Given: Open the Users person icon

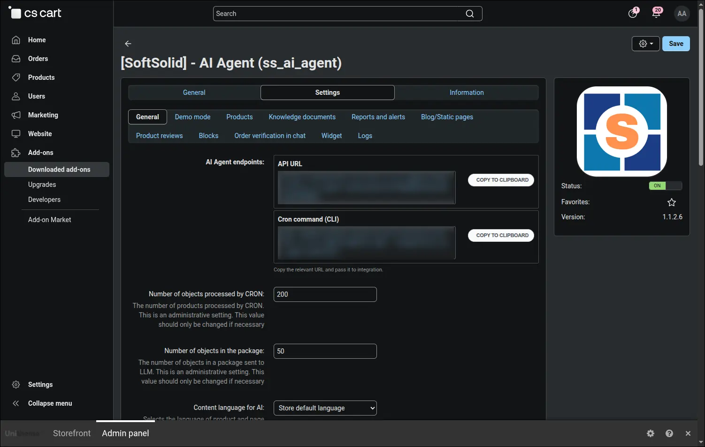Looking at the screenshot, I should pyautogui.click(x=16, y=96).
